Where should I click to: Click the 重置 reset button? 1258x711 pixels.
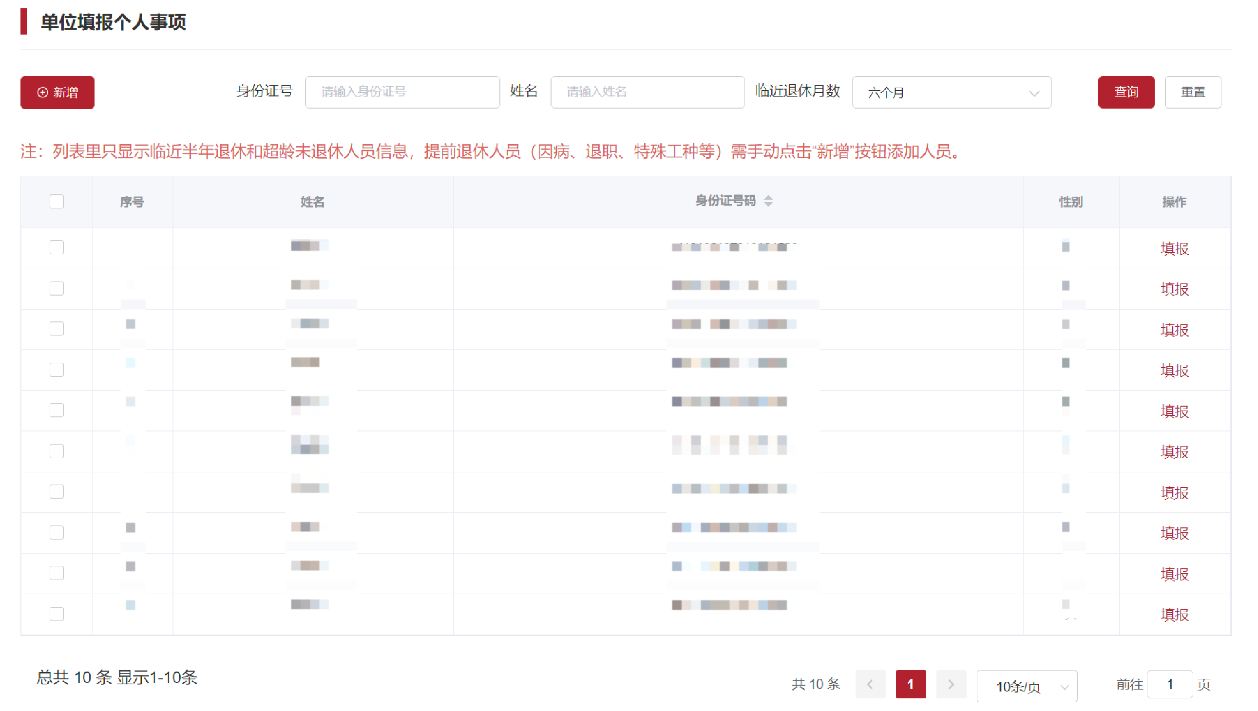coord(1193,92)
